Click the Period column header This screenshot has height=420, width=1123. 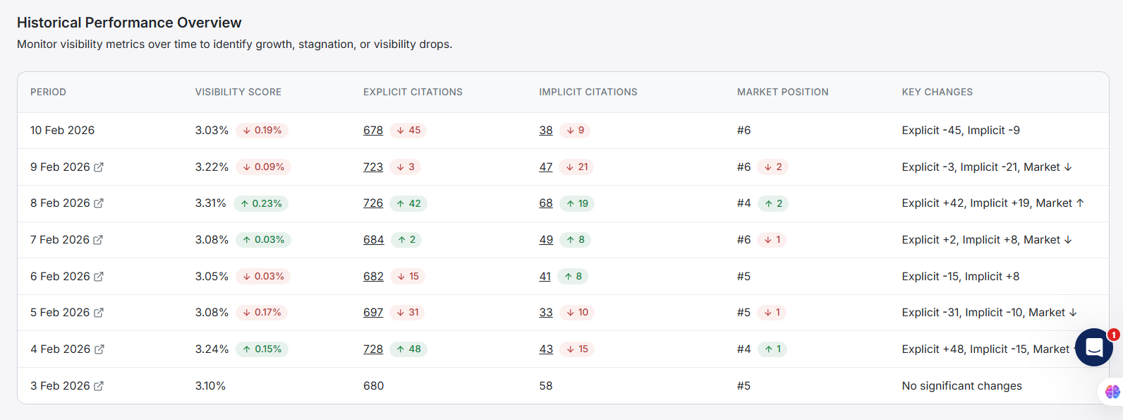[x=48, y=92]
